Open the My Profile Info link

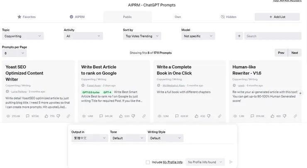pos(173,162)
